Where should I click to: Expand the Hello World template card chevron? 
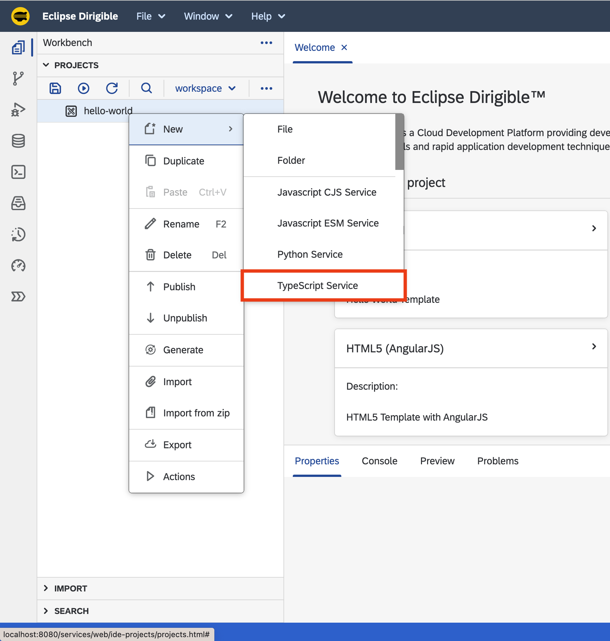[594, 228]
